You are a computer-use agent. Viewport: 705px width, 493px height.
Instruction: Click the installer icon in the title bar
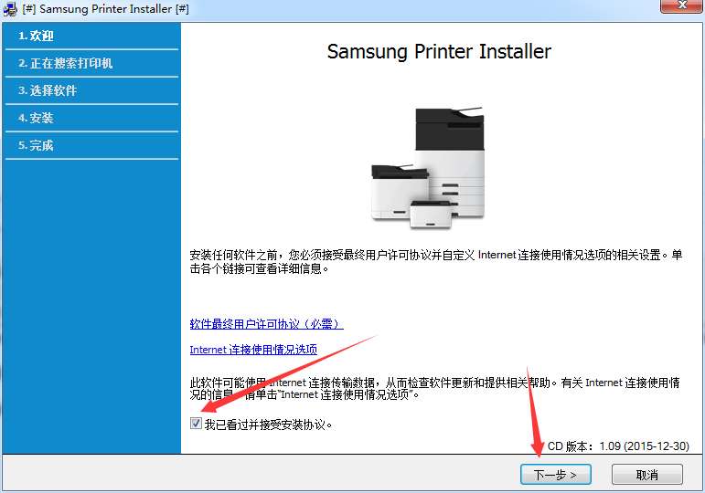click(x=10, y=9)
